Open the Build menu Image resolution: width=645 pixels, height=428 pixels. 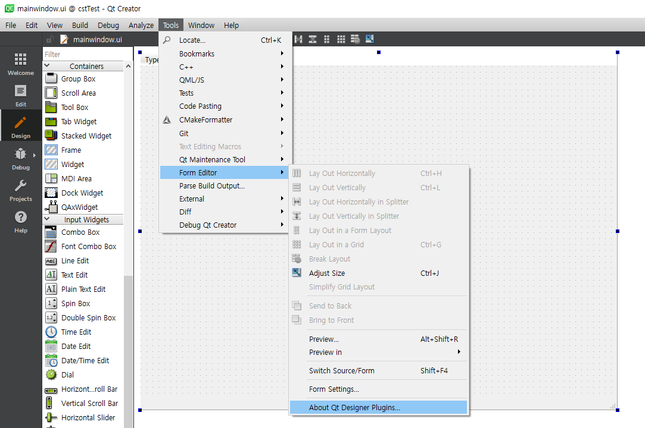coord(80,25)
